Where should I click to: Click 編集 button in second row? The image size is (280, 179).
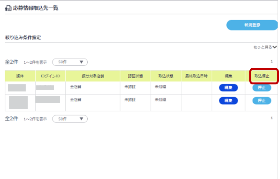pos(228,101)
